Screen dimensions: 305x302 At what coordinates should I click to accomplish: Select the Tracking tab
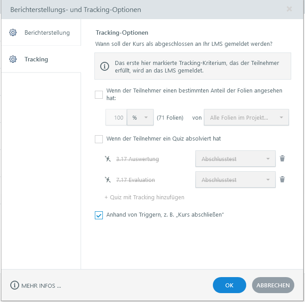click(x=36, y=59)
